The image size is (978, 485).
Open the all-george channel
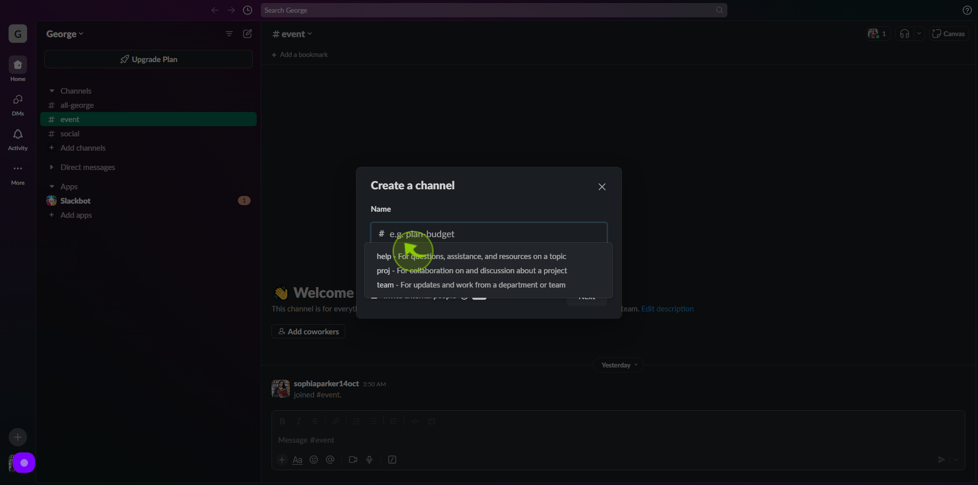click(x=148, y=105)
